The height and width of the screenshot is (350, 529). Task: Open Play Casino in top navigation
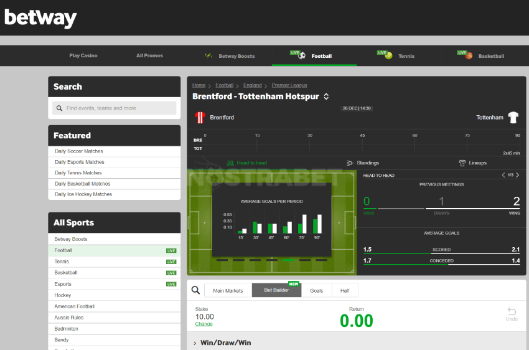83,55
